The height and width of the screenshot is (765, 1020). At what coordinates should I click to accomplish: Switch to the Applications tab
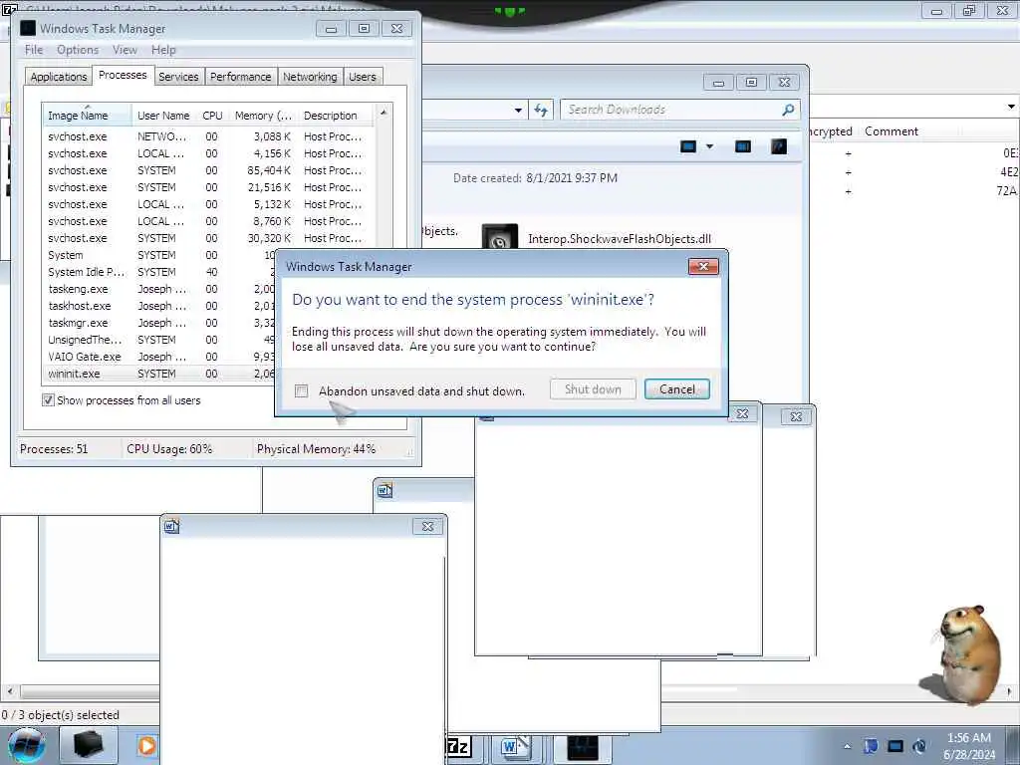point(59,77)
